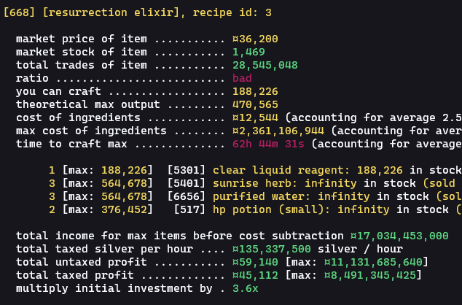The image size is (462, 305).
Task: Click the 'total taxed silver per hour' label
Action: [104, 249]
